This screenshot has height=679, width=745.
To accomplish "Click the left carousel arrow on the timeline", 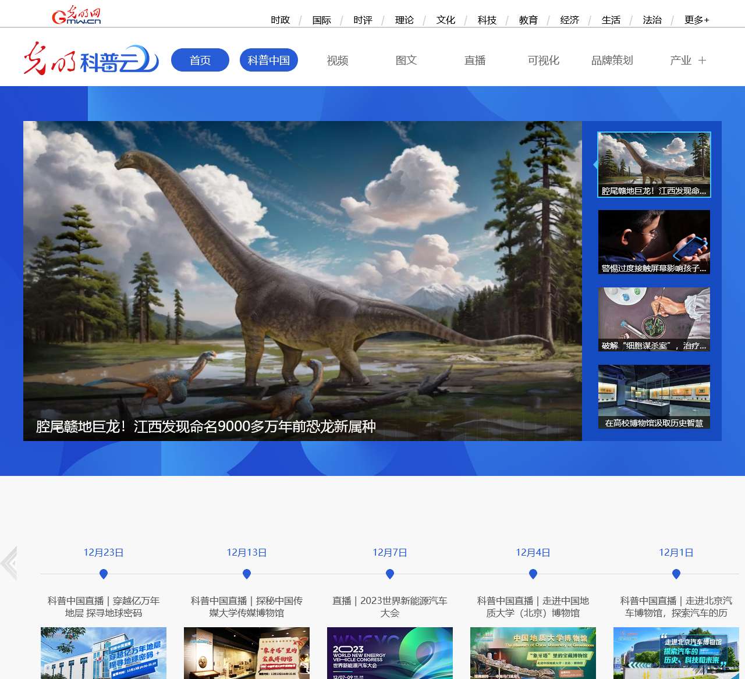I will pos(9,563).
